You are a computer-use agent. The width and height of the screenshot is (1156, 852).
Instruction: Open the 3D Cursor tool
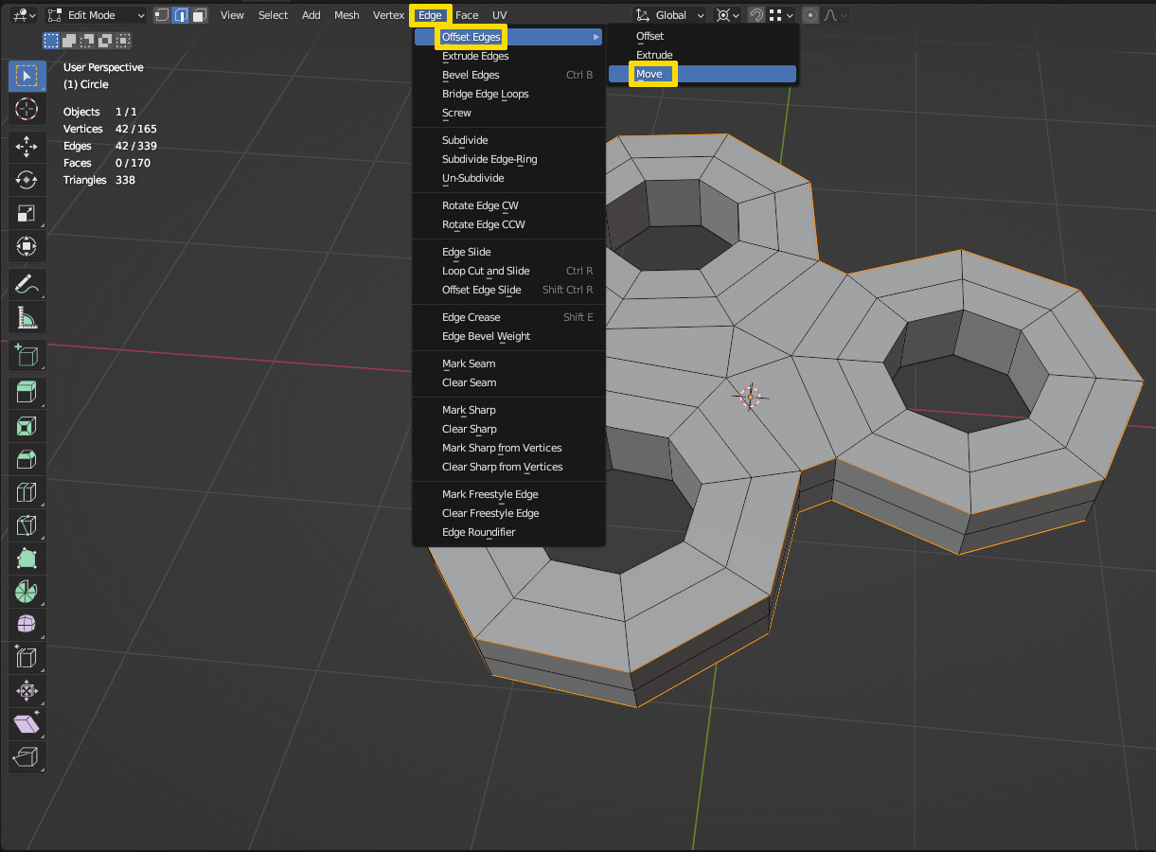(x=26, y=109)
